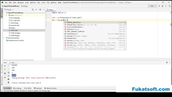Clear output with the trash icon
Screen dimensions: 172x97
(x=8, y=82)
